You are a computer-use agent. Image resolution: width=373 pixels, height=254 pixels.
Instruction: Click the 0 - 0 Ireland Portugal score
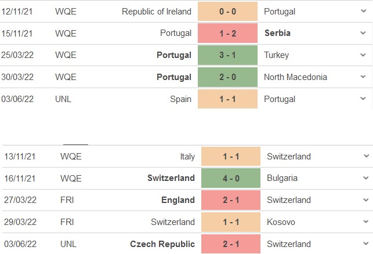[227, 12]
